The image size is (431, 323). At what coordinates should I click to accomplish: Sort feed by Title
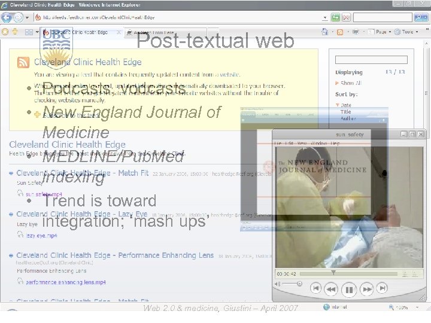345,112
